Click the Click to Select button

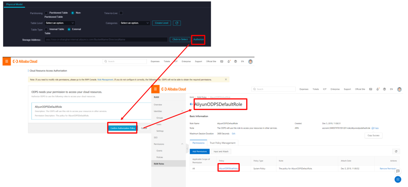pyautogui.click(x=180, y=39)
